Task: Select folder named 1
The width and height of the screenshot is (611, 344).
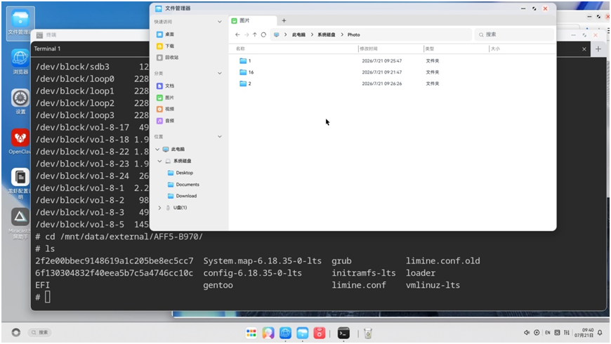Action: click(x=245, y=61)
